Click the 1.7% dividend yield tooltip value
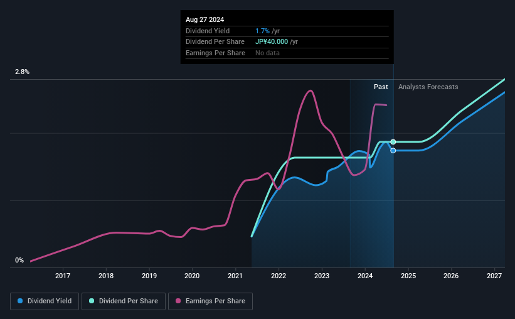 pyautogui.click(x=261, y=31)
